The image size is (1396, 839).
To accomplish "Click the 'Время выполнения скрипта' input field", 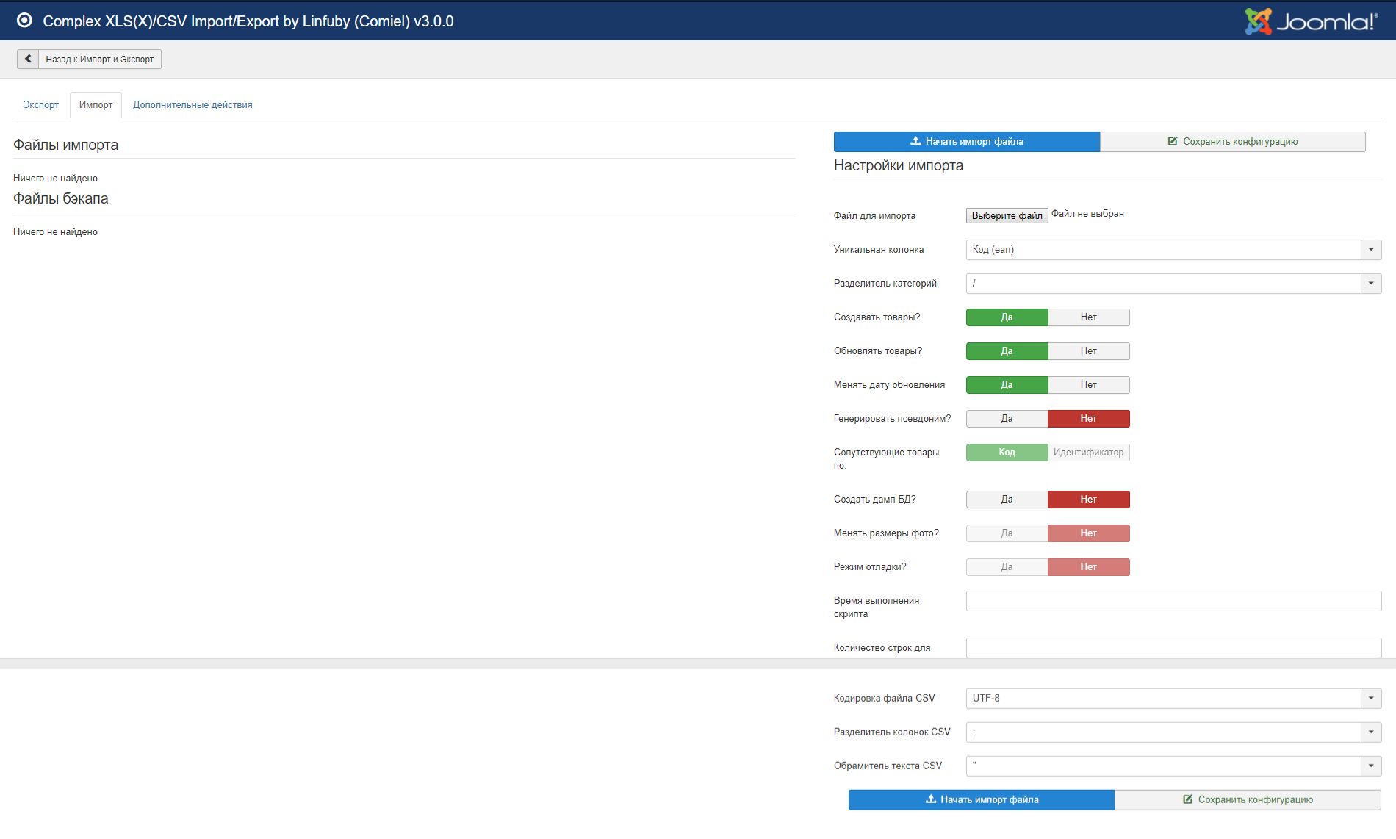I will pyautogui.click(x=1173, y=601).
